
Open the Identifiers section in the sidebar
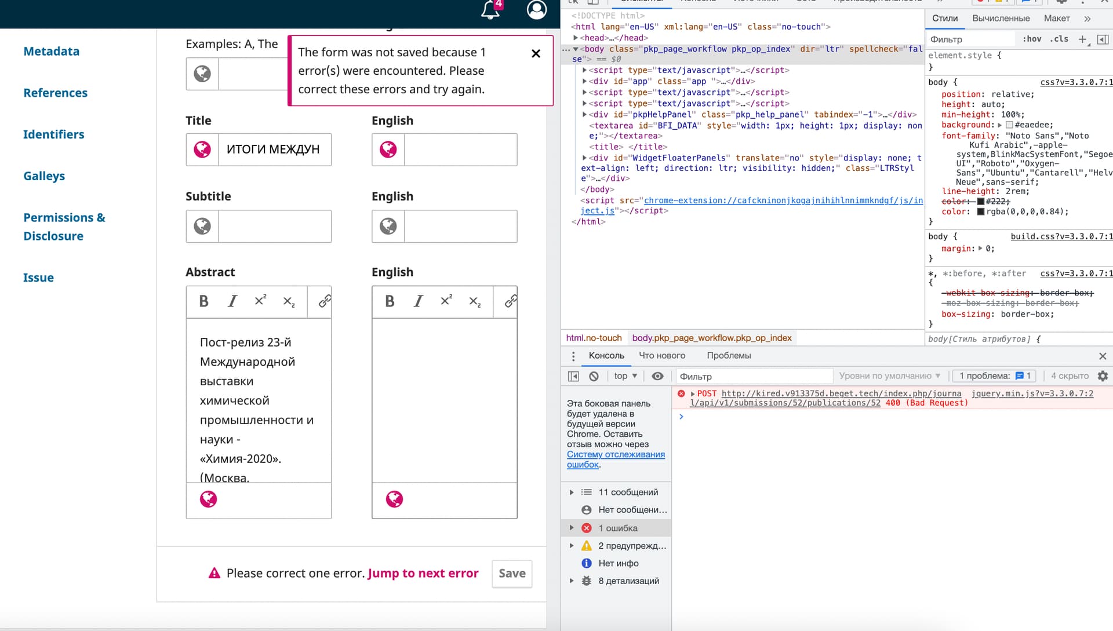(x=53, y=134)
